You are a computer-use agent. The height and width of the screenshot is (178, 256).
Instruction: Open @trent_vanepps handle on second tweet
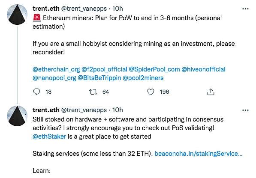[x=84, y=110]
